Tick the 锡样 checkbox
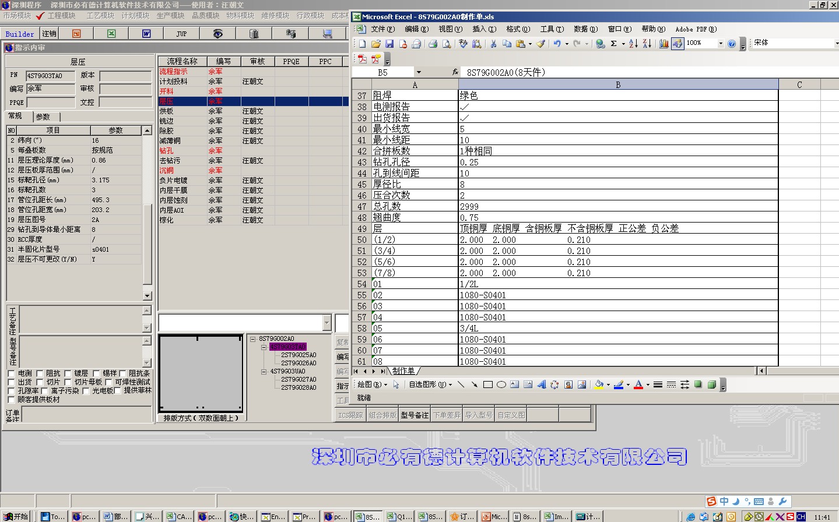Screen dimensions: 839x522 pos(96,373)
